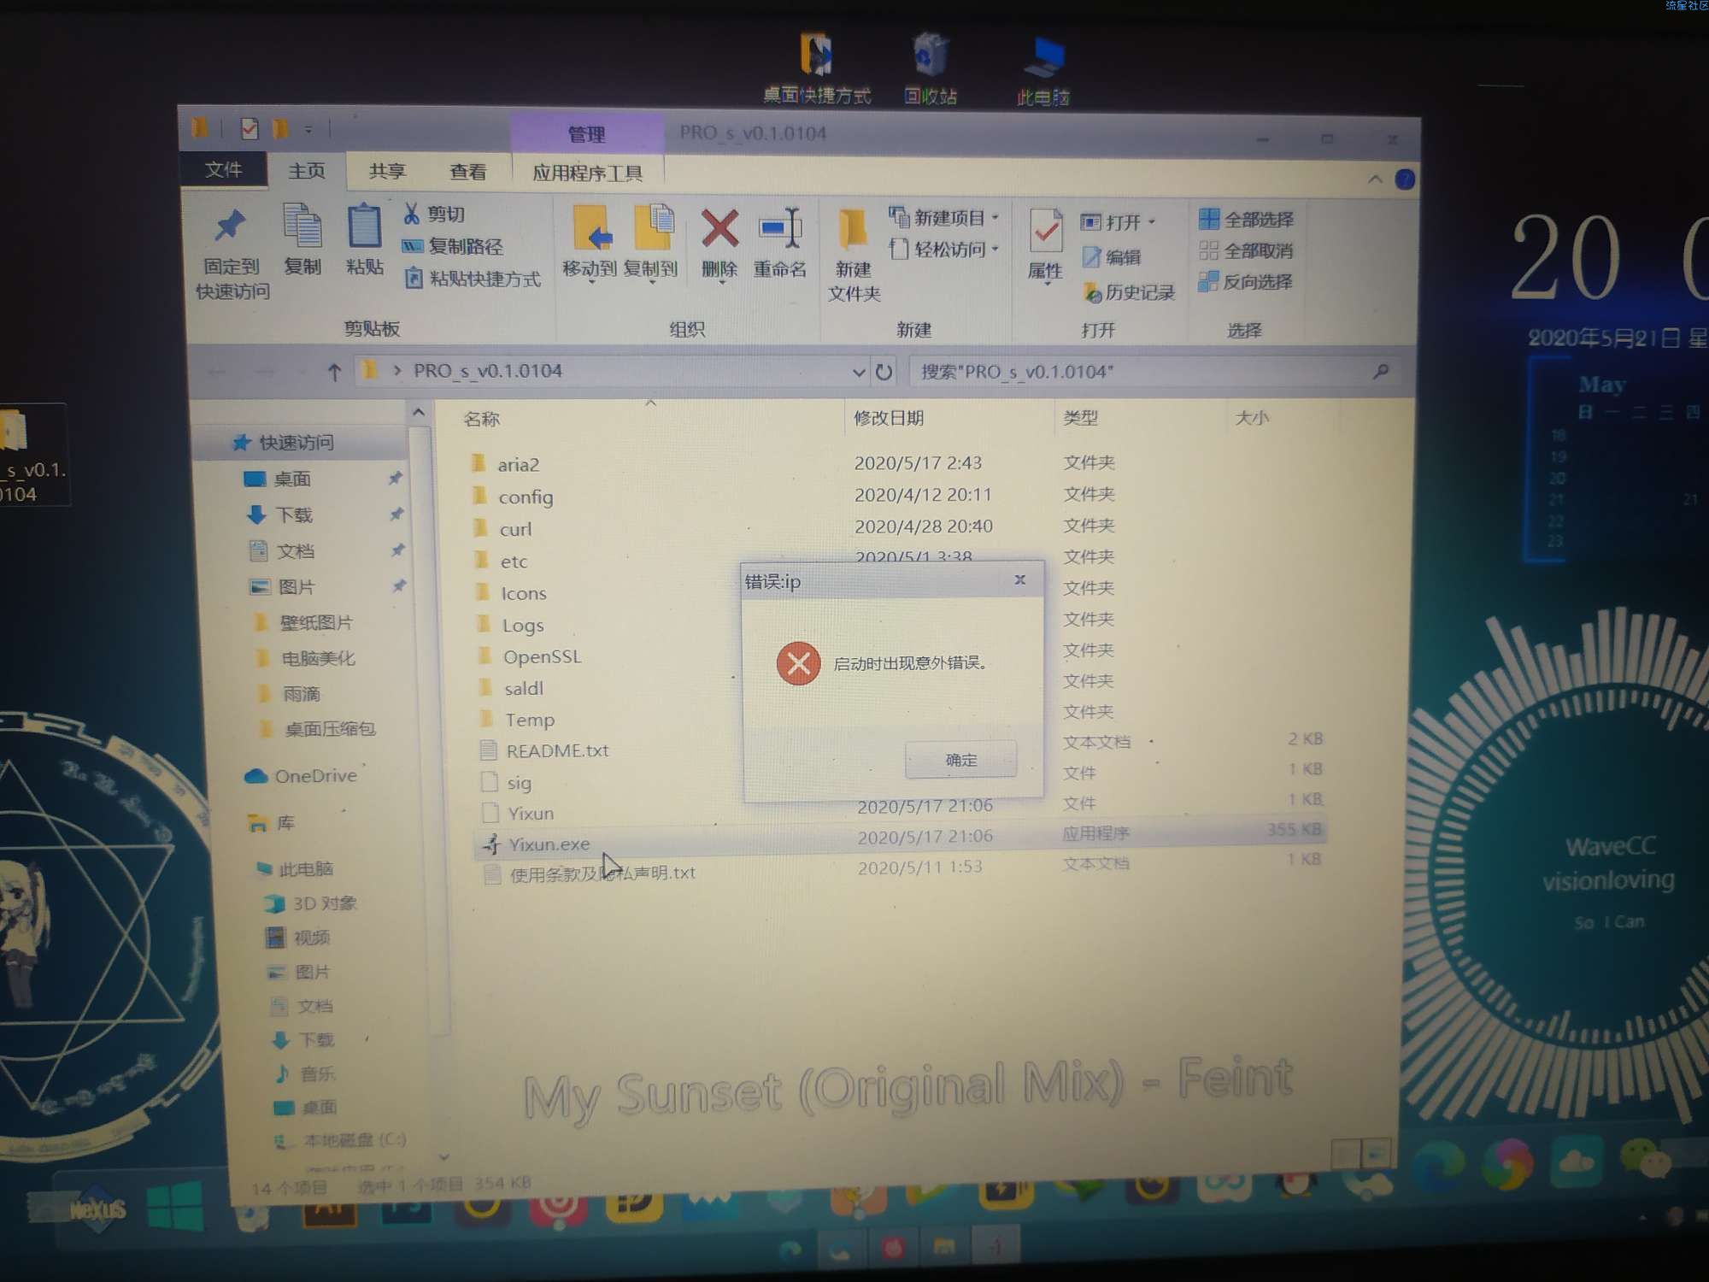1709x1282 pixels.
Task: Sort by Name (名称) column header
Action: click(481, 419)
